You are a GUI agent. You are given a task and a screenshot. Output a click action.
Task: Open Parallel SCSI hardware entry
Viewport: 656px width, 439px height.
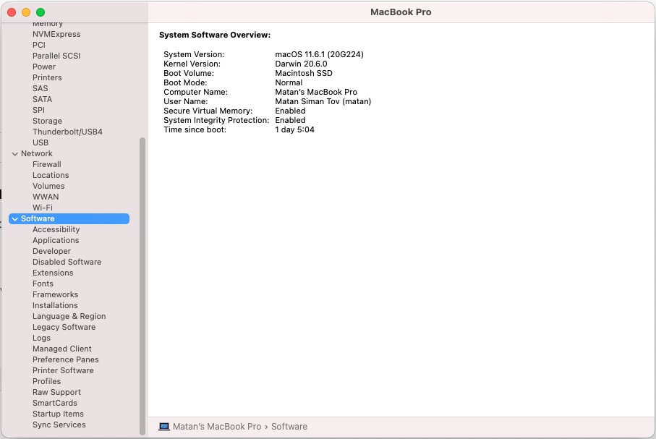(x=56, y=56)
